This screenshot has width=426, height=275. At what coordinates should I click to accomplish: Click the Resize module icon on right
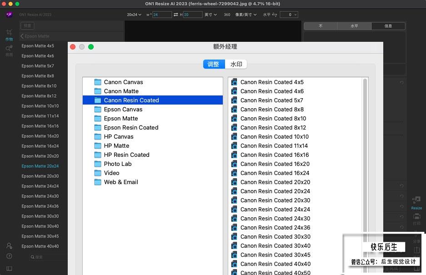[416, 200]
